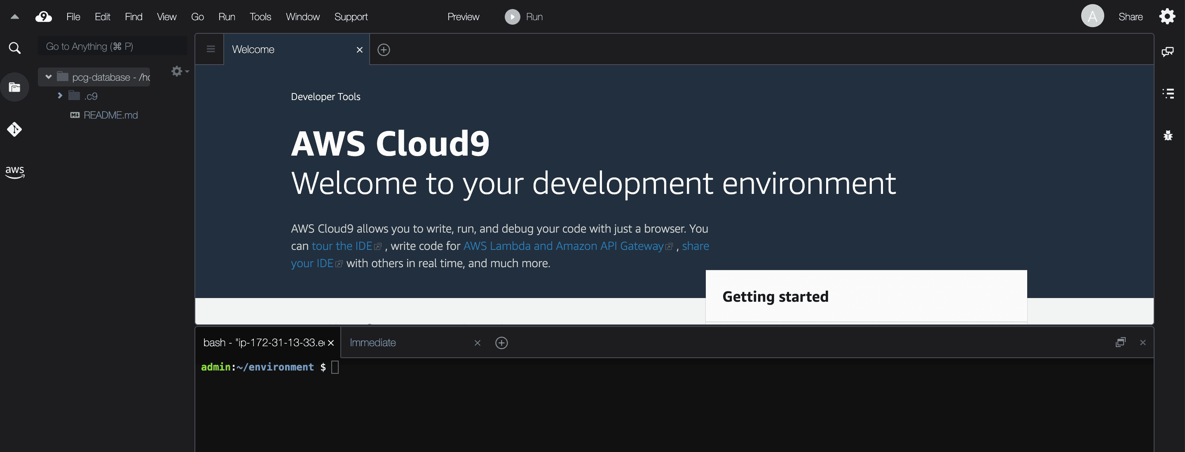Open README.md file

coord(110,115)
